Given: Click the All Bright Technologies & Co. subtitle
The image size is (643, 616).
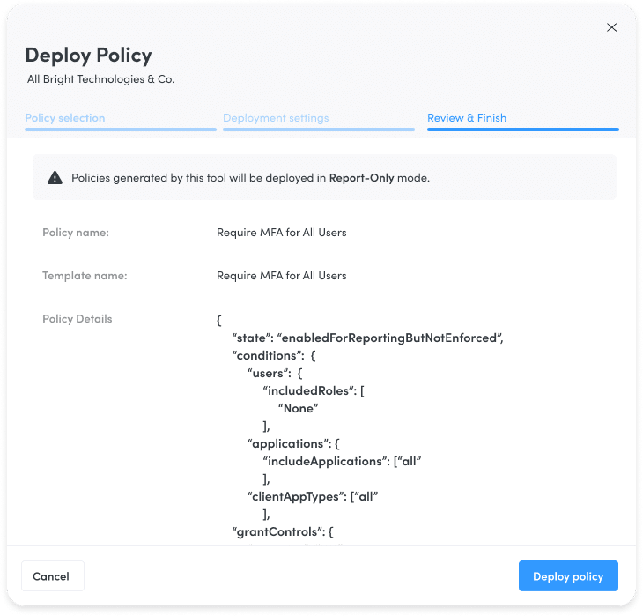Looking at the screenshot, I should [x=101, y=78].
